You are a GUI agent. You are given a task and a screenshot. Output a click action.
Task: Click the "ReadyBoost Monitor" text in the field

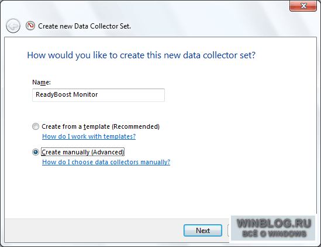pyautogui.click(x=67, y=94)
